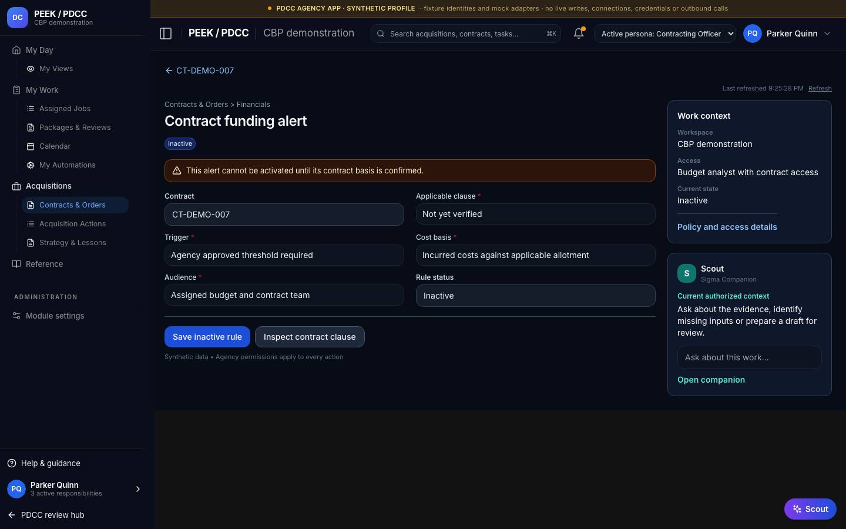
Task: Click Budget analyst with contract access text
Action: (747, 172)
